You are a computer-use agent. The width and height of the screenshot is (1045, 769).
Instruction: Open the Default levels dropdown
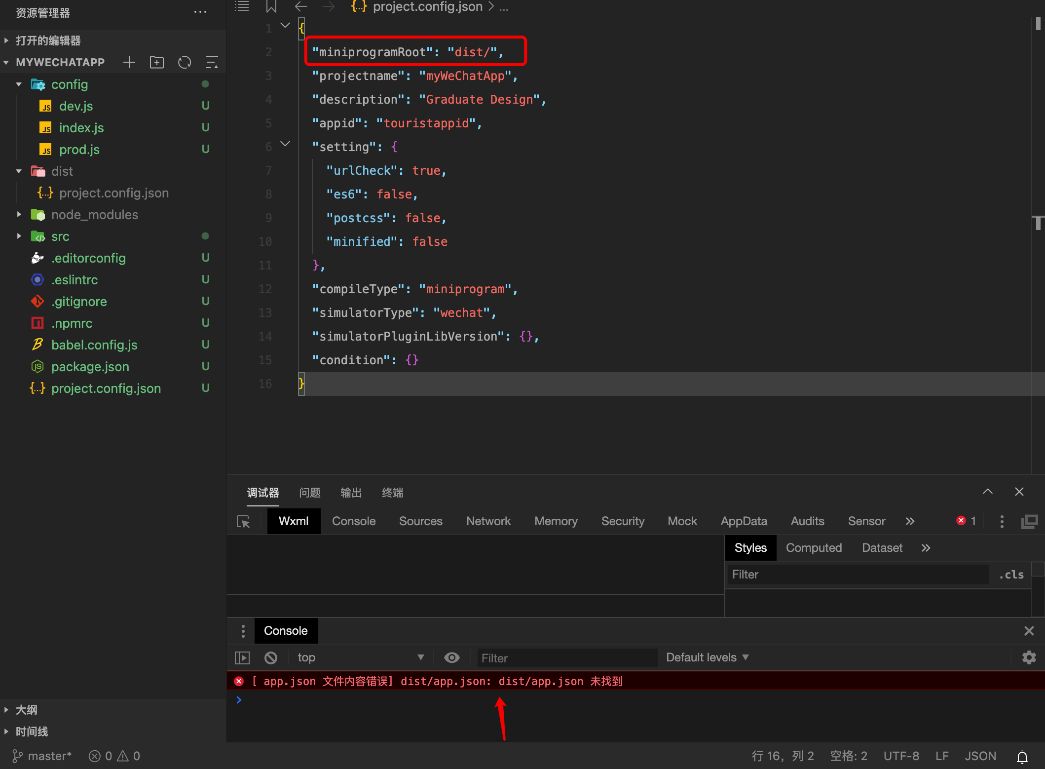click(707, 657)
